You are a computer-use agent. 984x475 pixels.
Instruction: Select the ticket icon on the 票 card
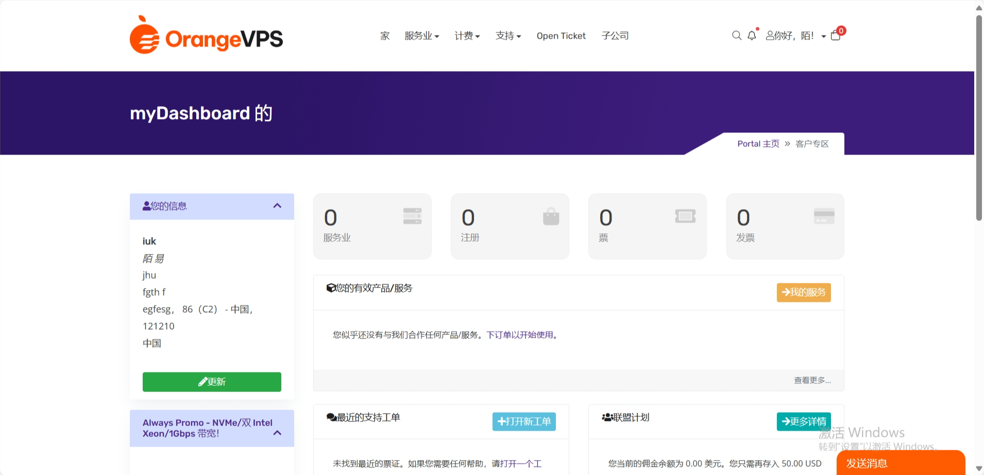coord(684,216)
